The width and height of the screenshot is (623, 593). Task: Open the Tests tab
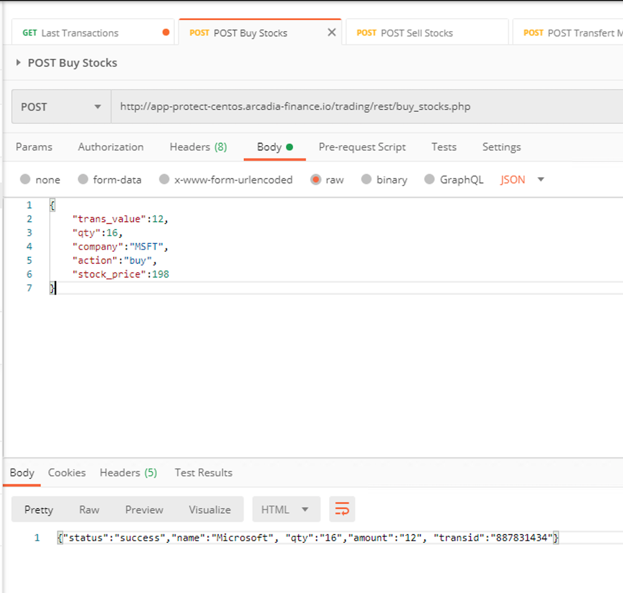click(x=444, y=147)
